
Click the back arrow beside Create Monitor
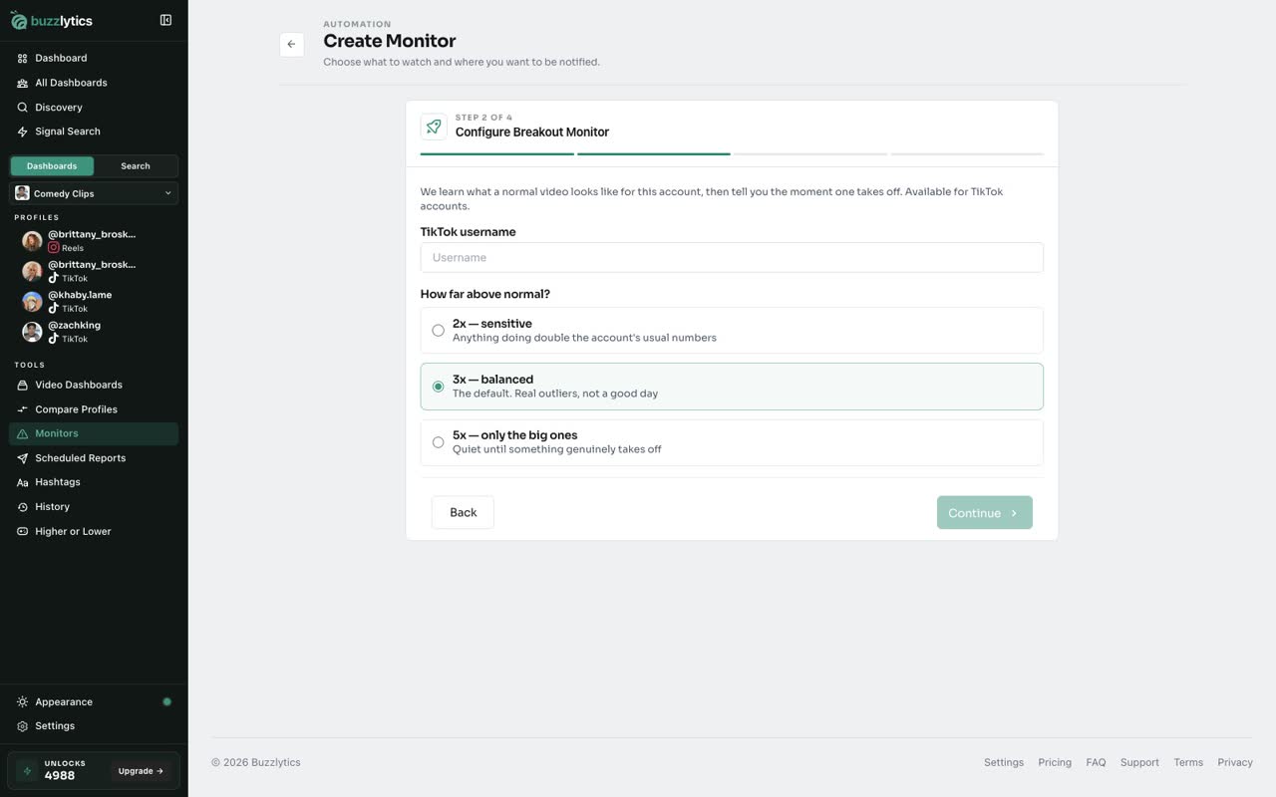(291, 44)
